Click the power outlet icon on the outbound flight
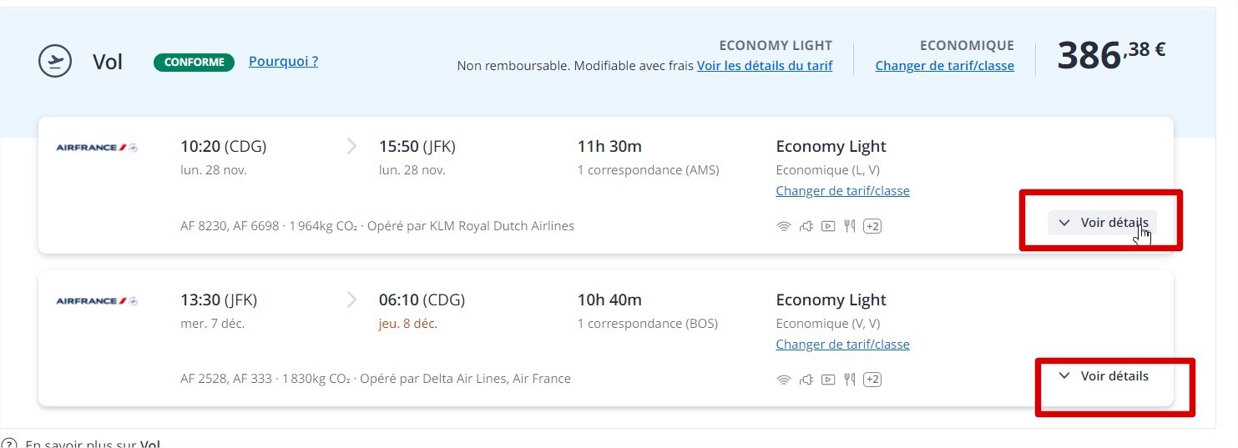This screenshot has width=1238, height=448. point(806,226)
